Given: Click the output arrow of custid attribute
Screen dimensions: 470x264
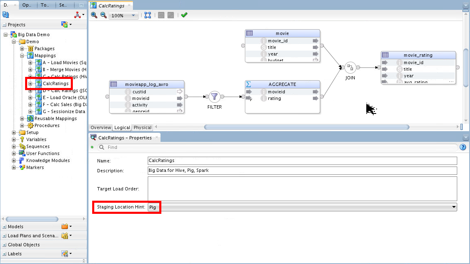Looking at the screenshot, I should pyautogui.click(x=179, y=92).
